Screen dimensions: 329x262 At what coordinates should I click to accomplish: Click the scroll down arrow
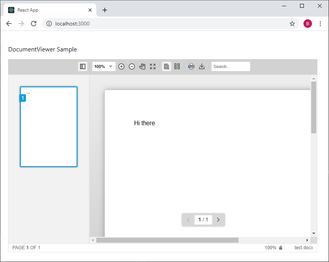pos(314,233)
